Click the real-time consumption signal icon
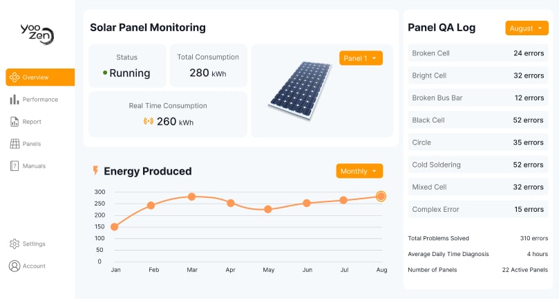 point(148,122)
